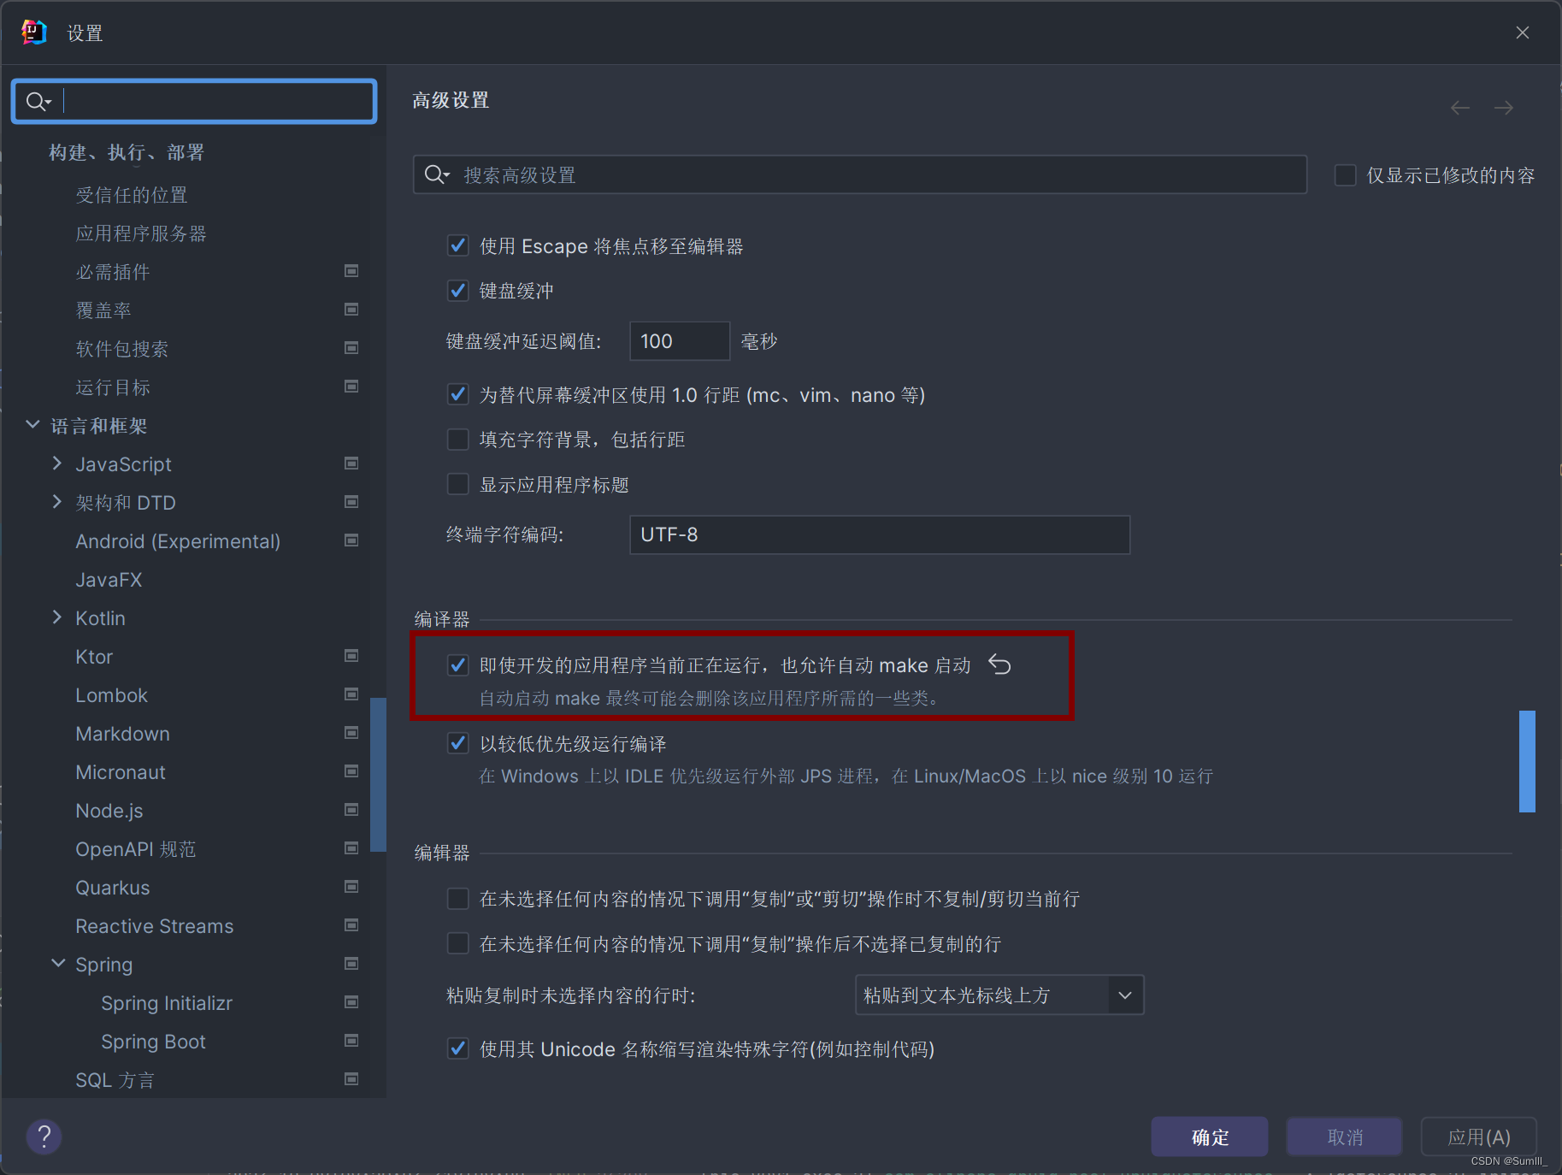This screenshot has width=1562, height=1175.
Task: Toggle 仅显示已修改的内容 checkbox
Action: [1346, 175]
